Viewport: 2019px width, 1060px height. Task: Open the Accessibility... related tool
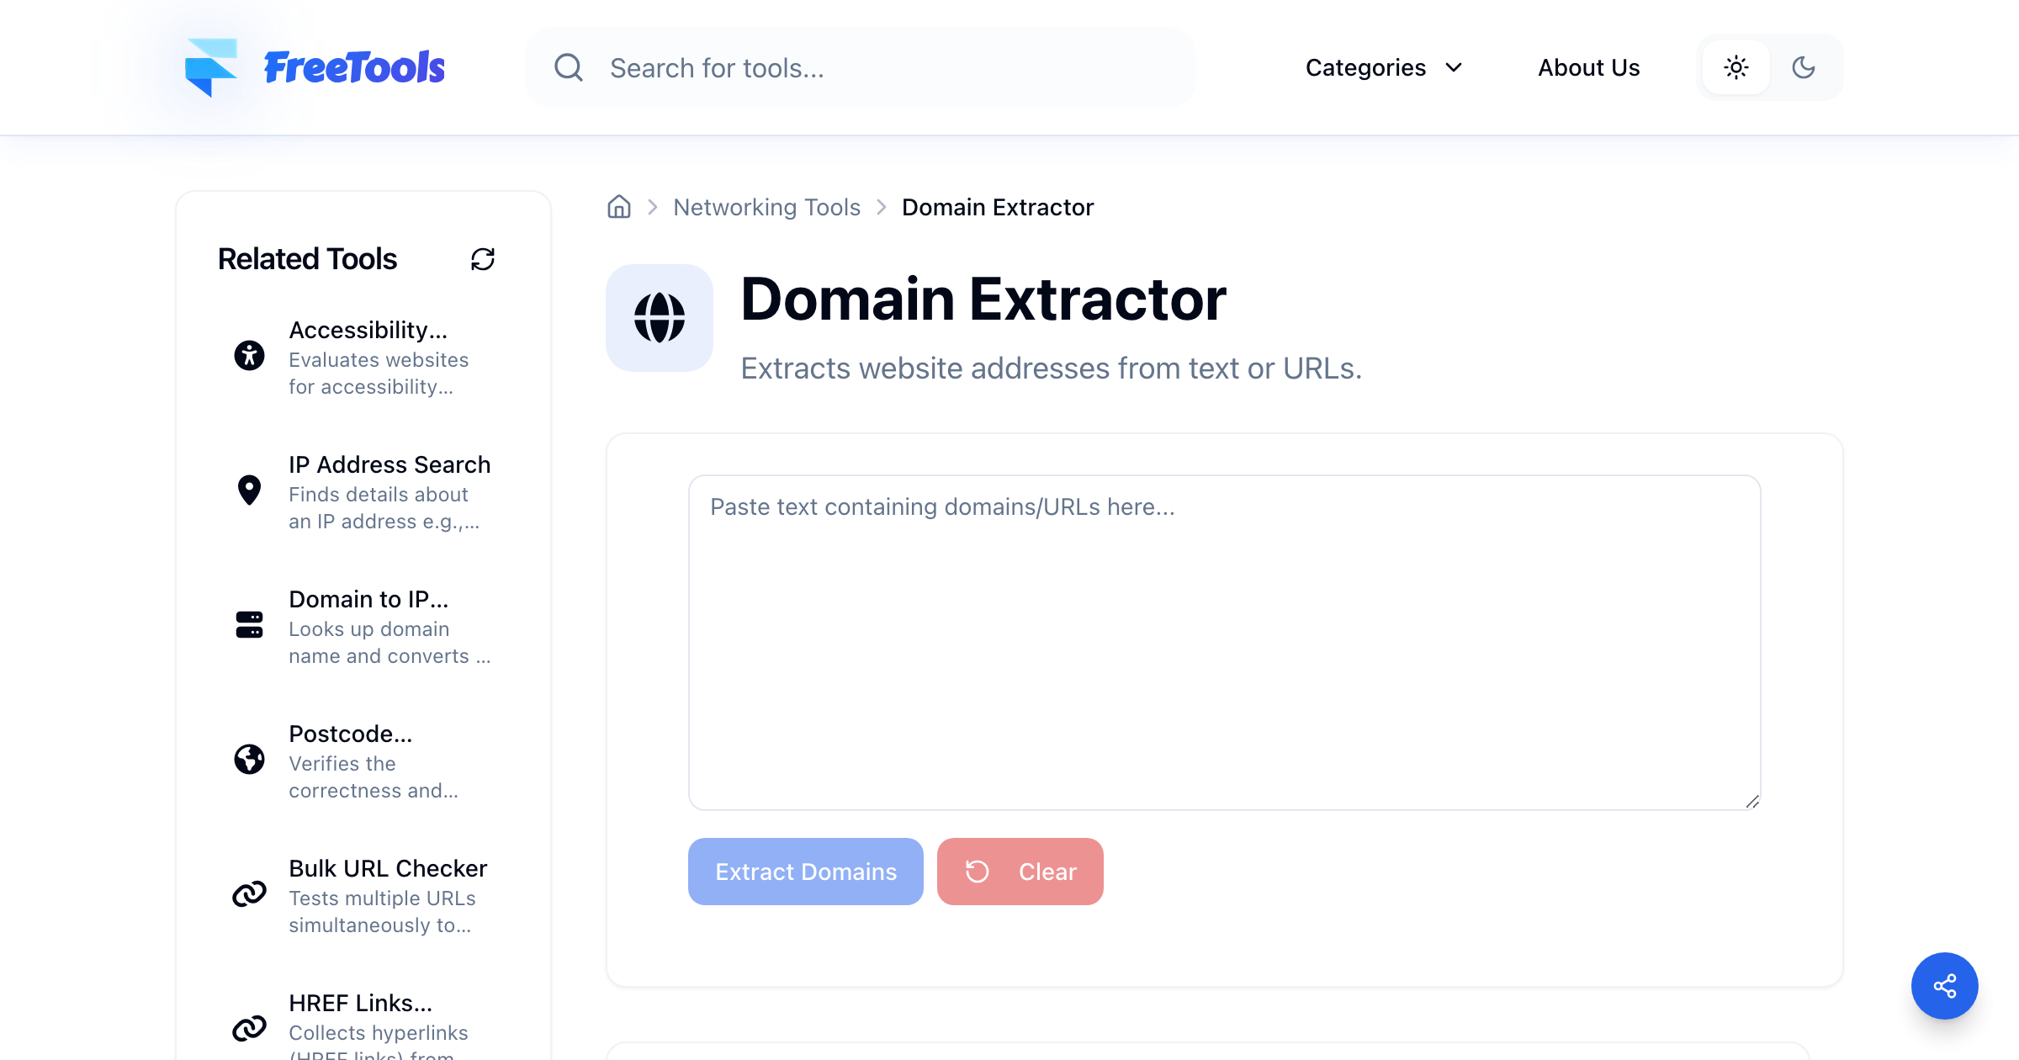363,357
